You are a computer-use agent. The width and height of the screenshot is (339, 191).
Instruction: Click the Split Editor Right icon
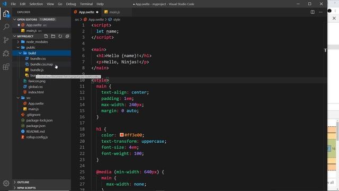pos(313,12)
